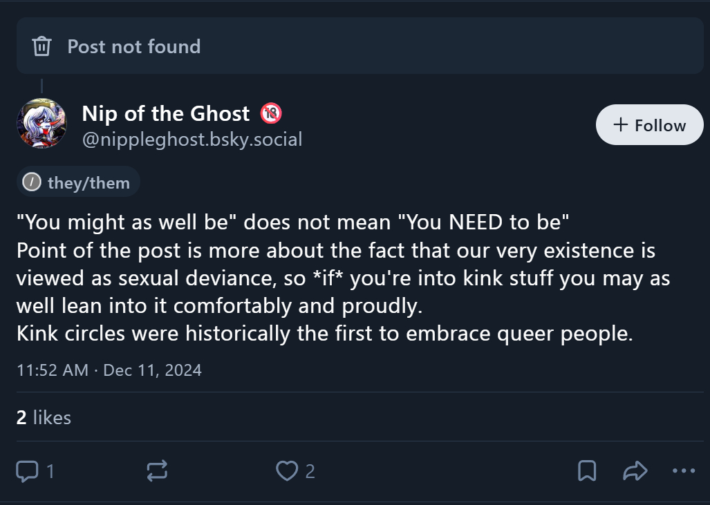The width and height of the screenshot is (710, 505).
Task: Open the repost arrows menu
Action: [x=157, y=471]
